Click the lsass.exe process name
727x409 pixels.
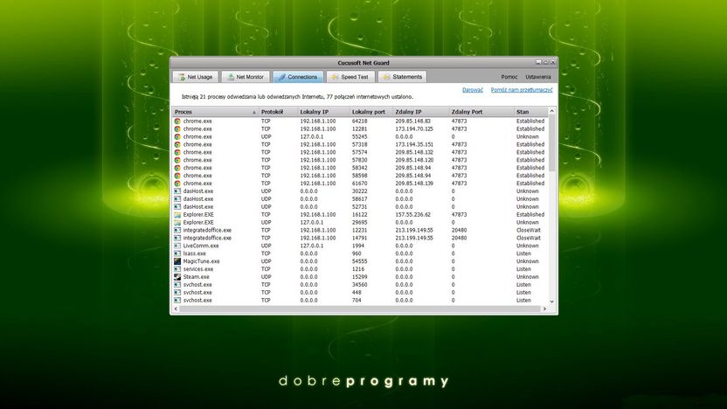pos(194,253)
